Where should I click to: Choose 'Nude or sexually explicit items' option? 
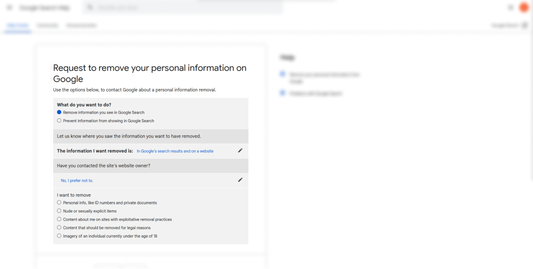pos(59,211)
